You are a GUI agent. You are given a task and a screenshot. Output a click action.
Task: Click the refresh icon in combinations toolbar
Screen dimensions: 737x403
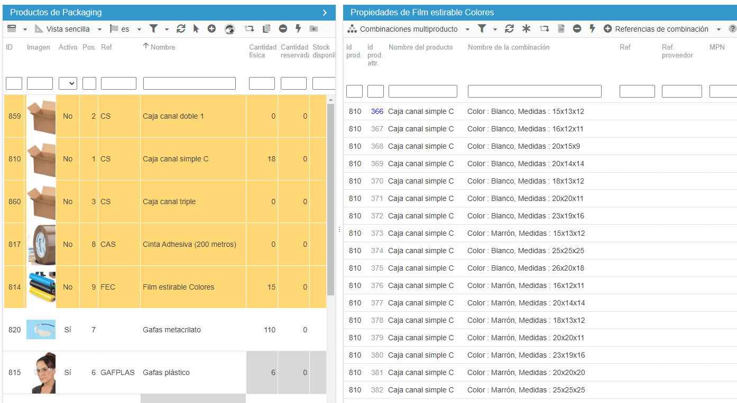(x=509, y=29)
